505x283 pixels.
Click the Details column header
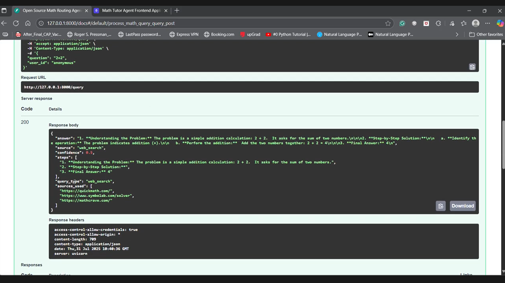tap(55, 109)
